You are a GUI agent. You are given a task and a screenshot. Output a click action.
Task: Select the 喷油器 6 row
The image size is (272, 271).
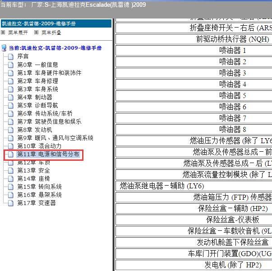click(x=194, y=107)
